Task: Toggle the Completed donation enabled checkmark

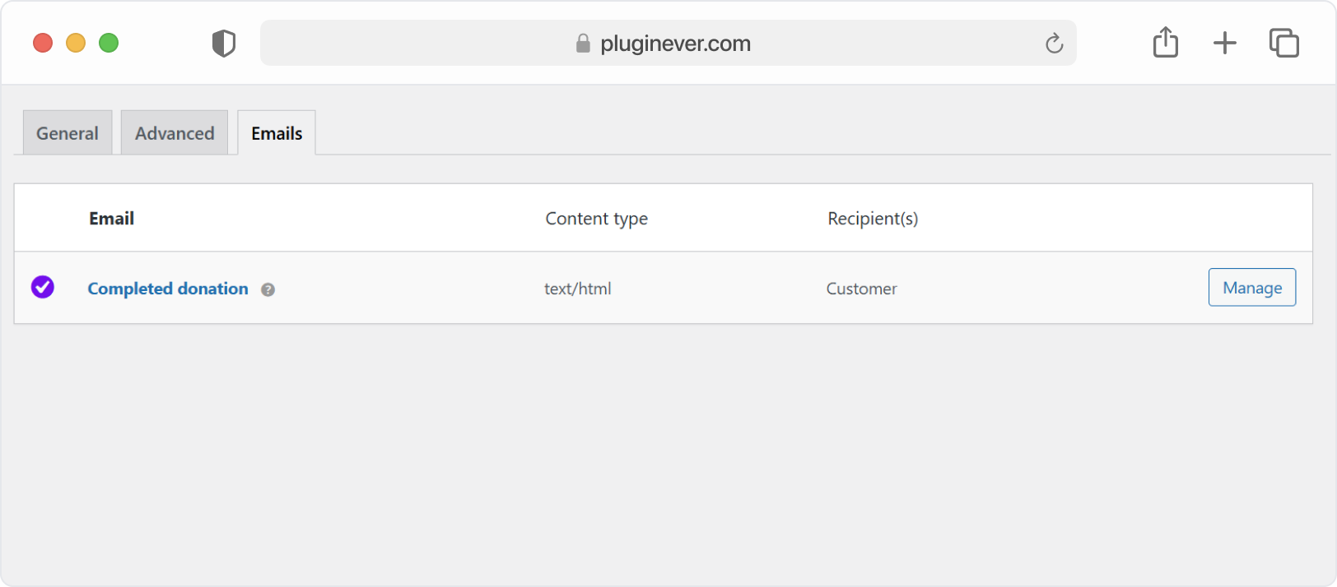Action: tap(43, 287)
